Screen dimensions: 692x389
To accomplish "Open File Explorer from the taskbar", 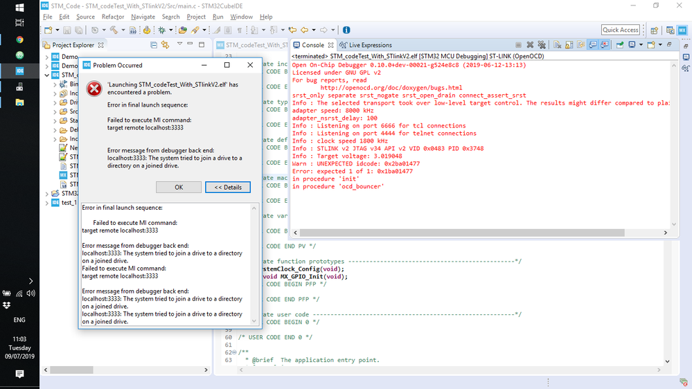I will pos(19,102).
